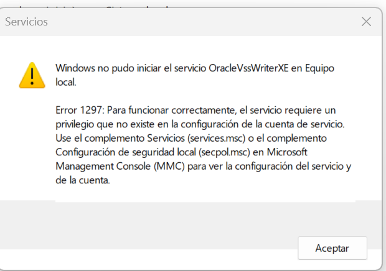Click the word 'privilegio' in the message
Screen dimensions: 386x271
77,124
